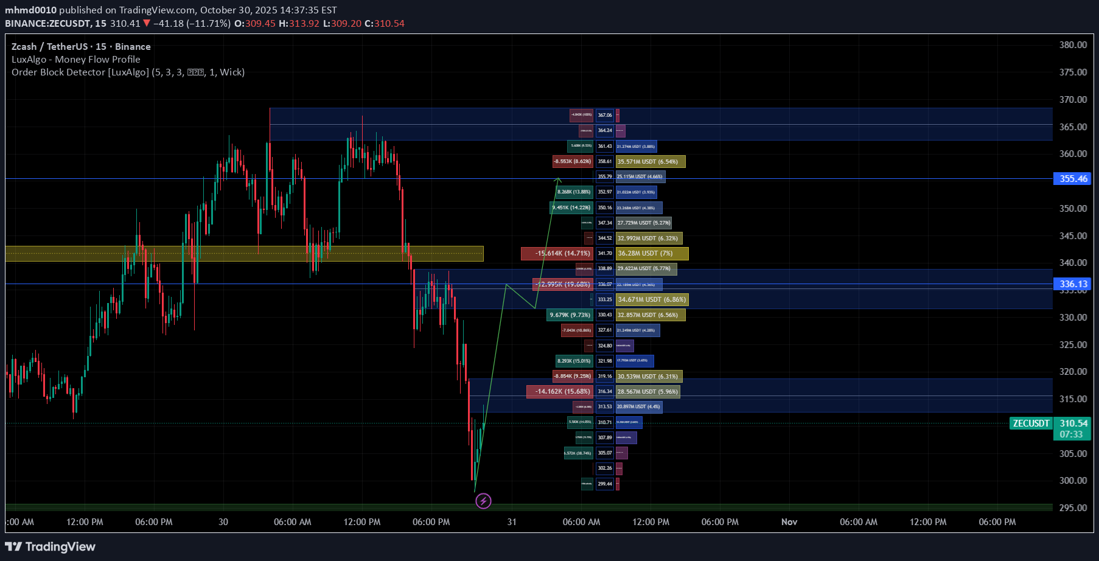Image resolution: width=1099 pixels, height=561 pixels.
Task: Select the LuxAlgo - Money Flow Profile legend
Action: click(x=75, y=59)
